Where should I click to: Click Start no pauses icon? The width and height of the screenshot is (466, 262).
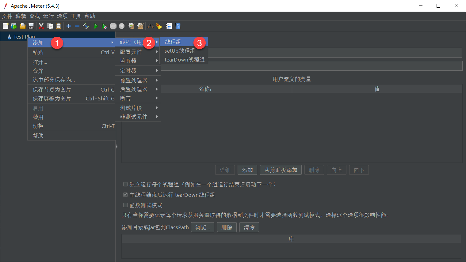[x=105, y=26]
